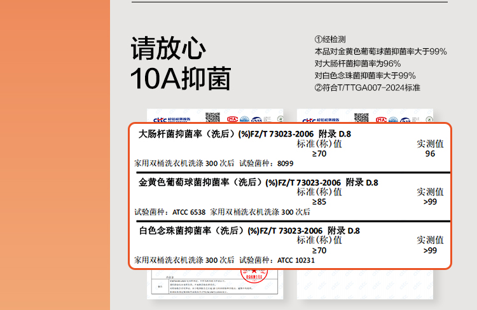Click the orange sidebar panel

(55, 155)
